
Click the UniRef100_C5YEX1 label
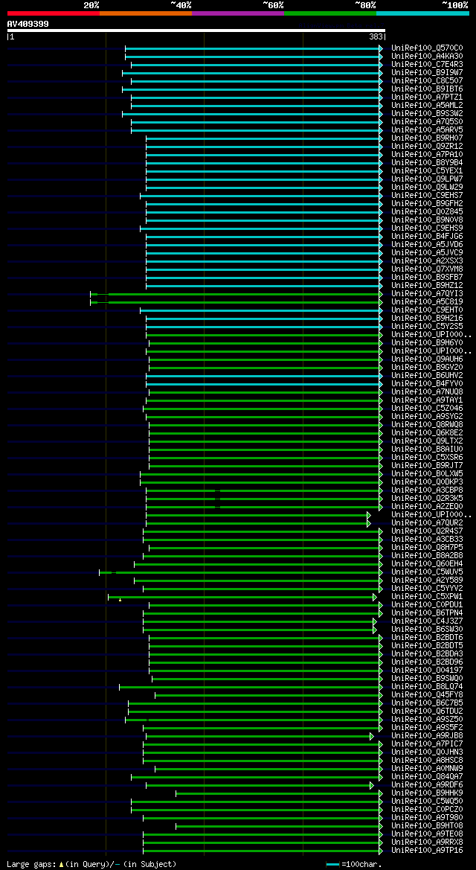click(x=427, y=171)
